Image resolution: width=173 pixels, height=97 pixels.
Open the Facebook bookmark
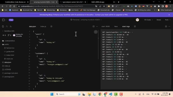[x=14, y=10]
